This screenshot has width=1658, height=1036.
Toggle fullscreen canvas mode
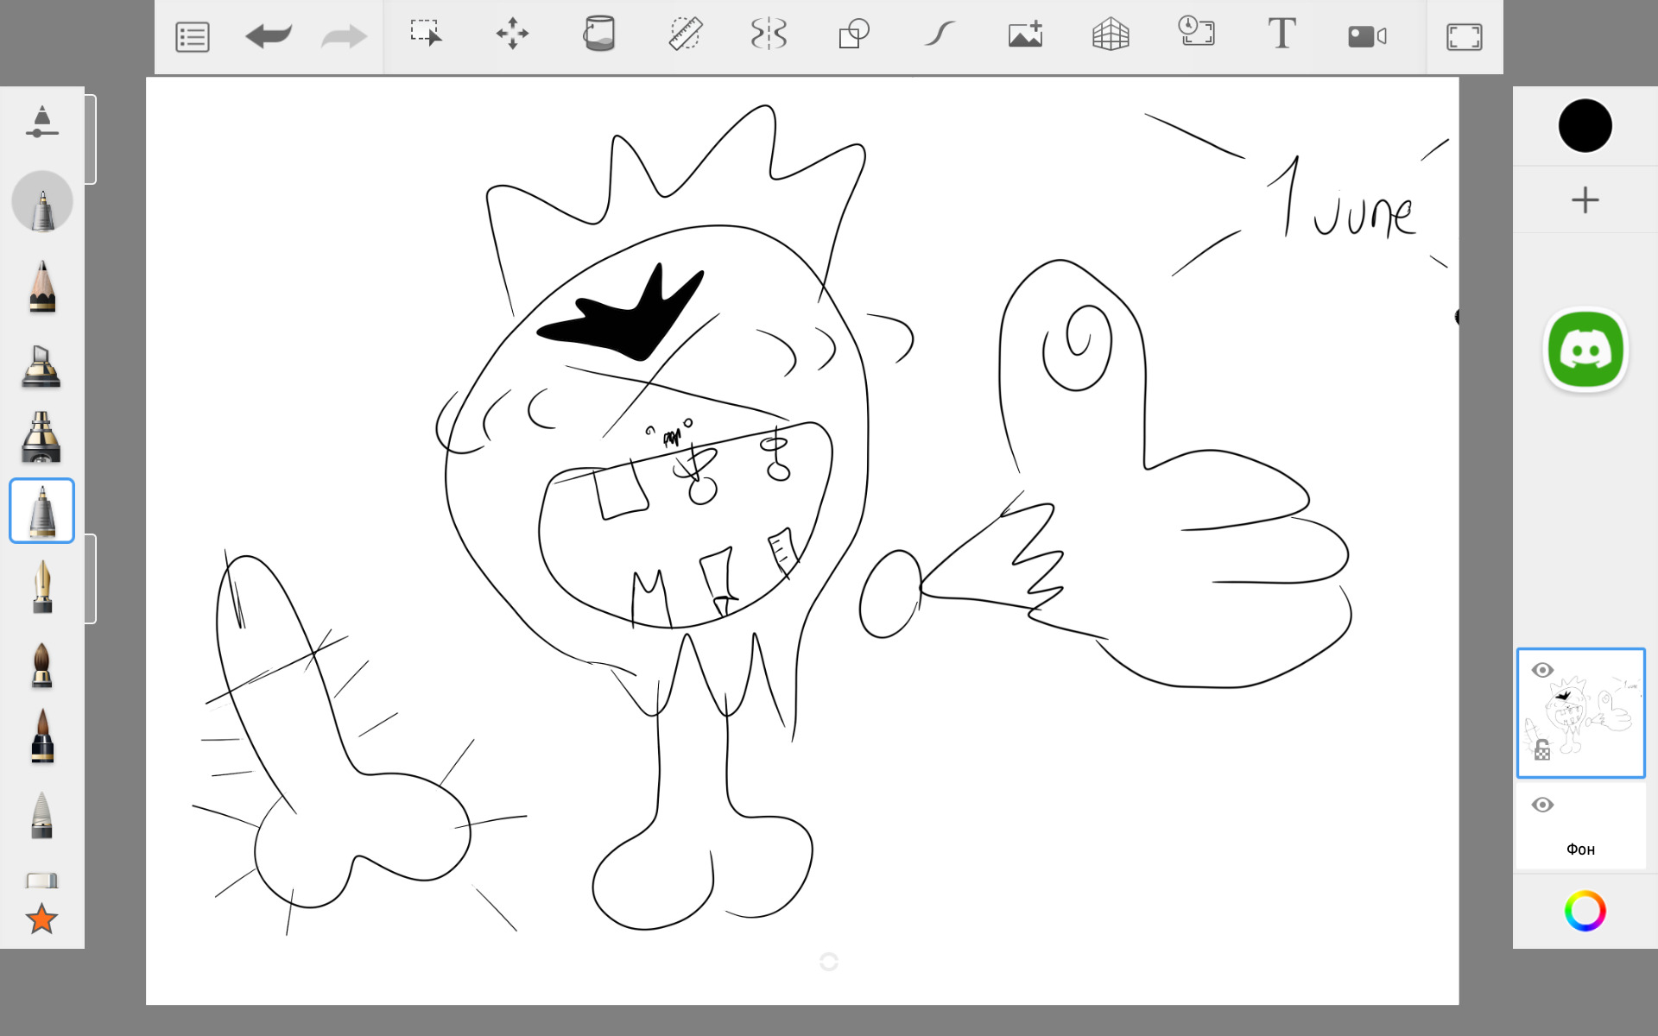tap(1464, 37)
